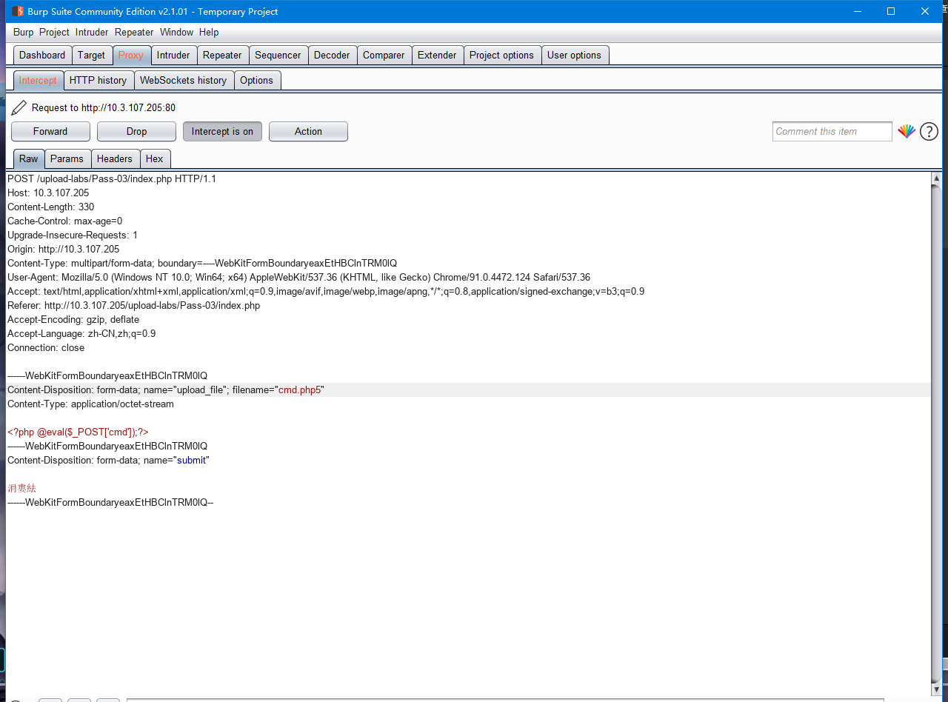
Task: Click the User-Agent header line
Action: [298, 277]
